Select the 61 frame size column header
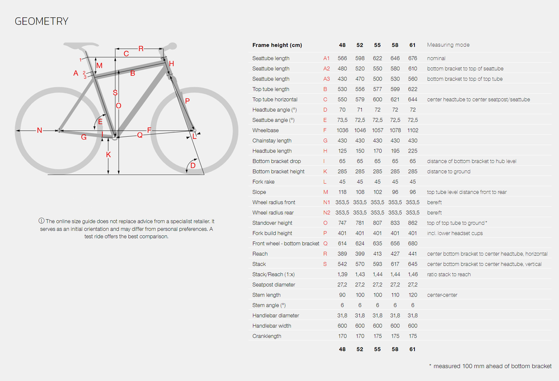 pos(413,45)
